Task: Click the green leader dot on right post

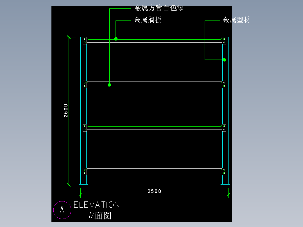Action: (224, 60)
